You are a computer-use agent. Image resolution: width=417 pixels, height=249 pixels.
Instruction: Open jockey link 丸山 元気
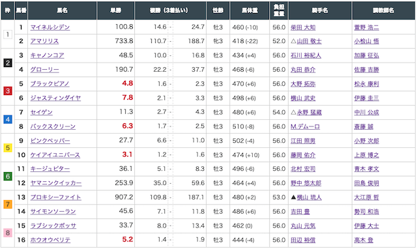pos(303,226)
